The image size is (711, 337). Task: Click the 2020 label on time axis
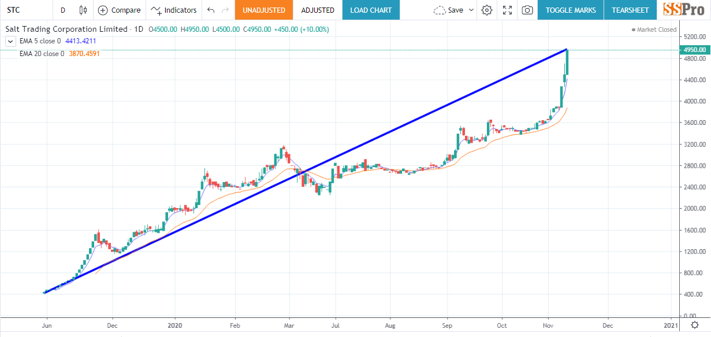coord(174,324)
